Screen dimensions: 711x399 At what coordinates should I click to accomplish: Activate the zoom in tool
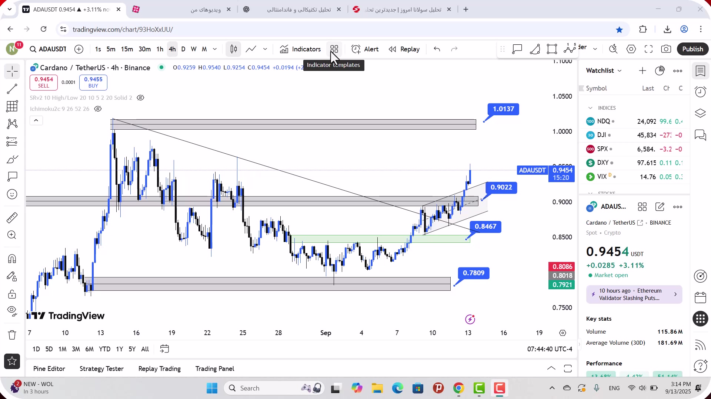click(12, 235)
